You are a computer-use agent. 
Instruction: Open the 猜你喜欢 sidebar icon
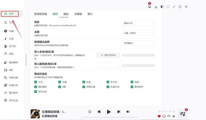point(6,62)
